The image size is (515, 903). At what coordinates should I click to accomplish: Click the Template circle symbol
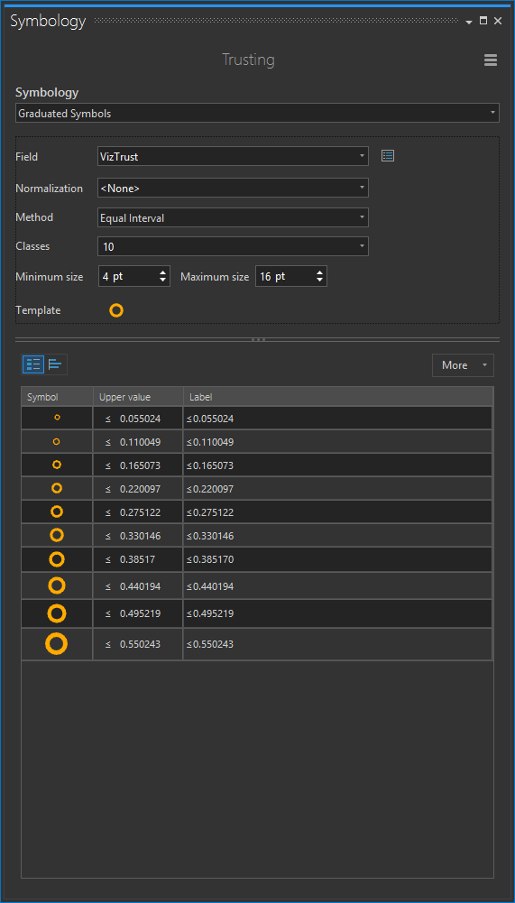pyautogui.click(x=116, y=311)
